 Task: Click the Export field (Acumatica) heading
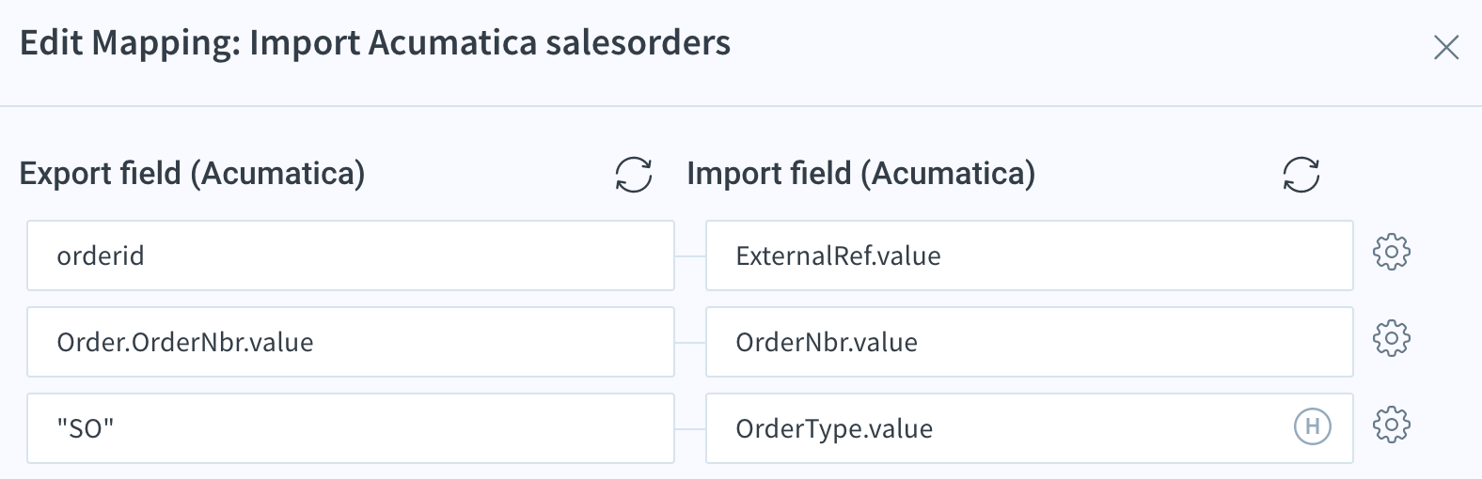(x=193, y=174)
